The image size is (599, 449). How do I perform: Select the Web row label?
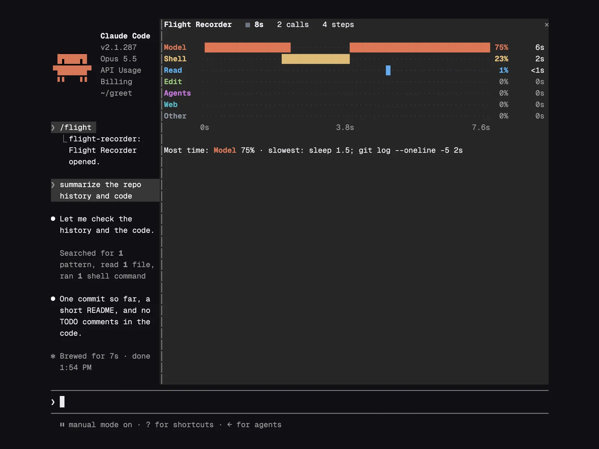[x=170, y=105]
